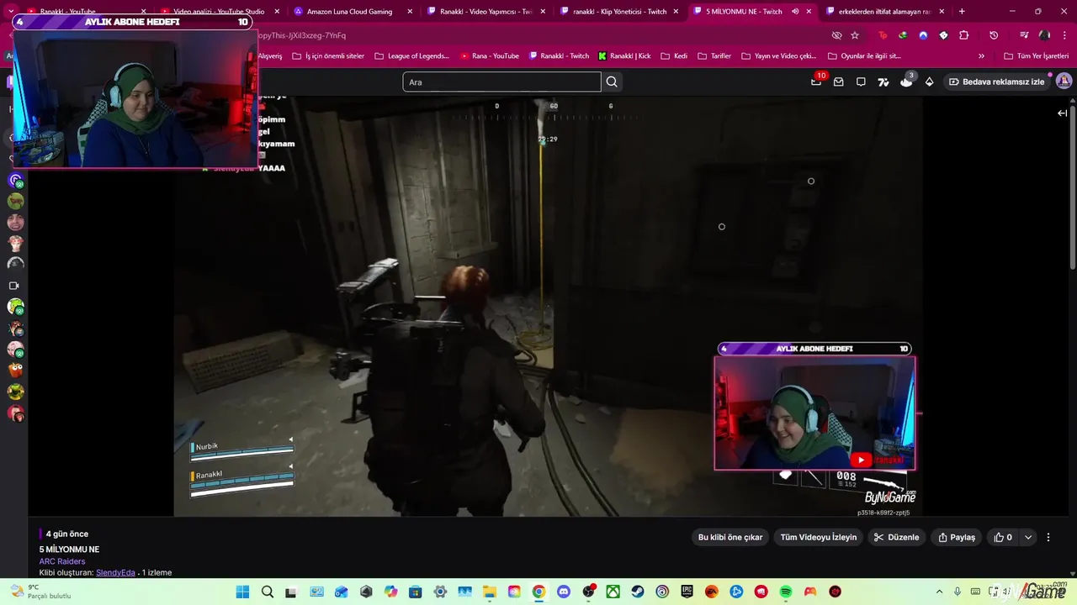Click the Windows Start button
Screen dimensions: 1077x605
pos(242,592)
